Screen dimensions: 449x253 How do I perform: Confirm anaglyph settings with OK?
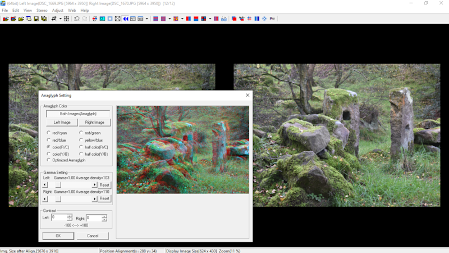(x=58, y=236)
